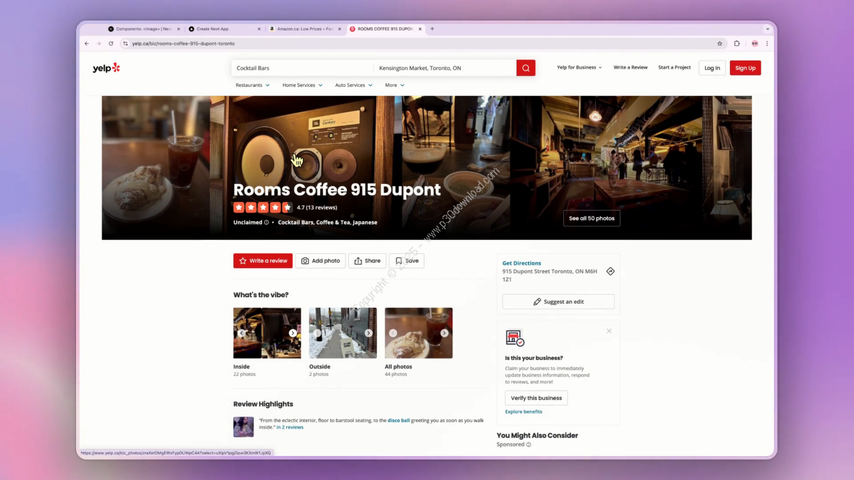Bookmark page with the star icon
Viewport: 854px width, 480px height.
(x=720, y=43)
